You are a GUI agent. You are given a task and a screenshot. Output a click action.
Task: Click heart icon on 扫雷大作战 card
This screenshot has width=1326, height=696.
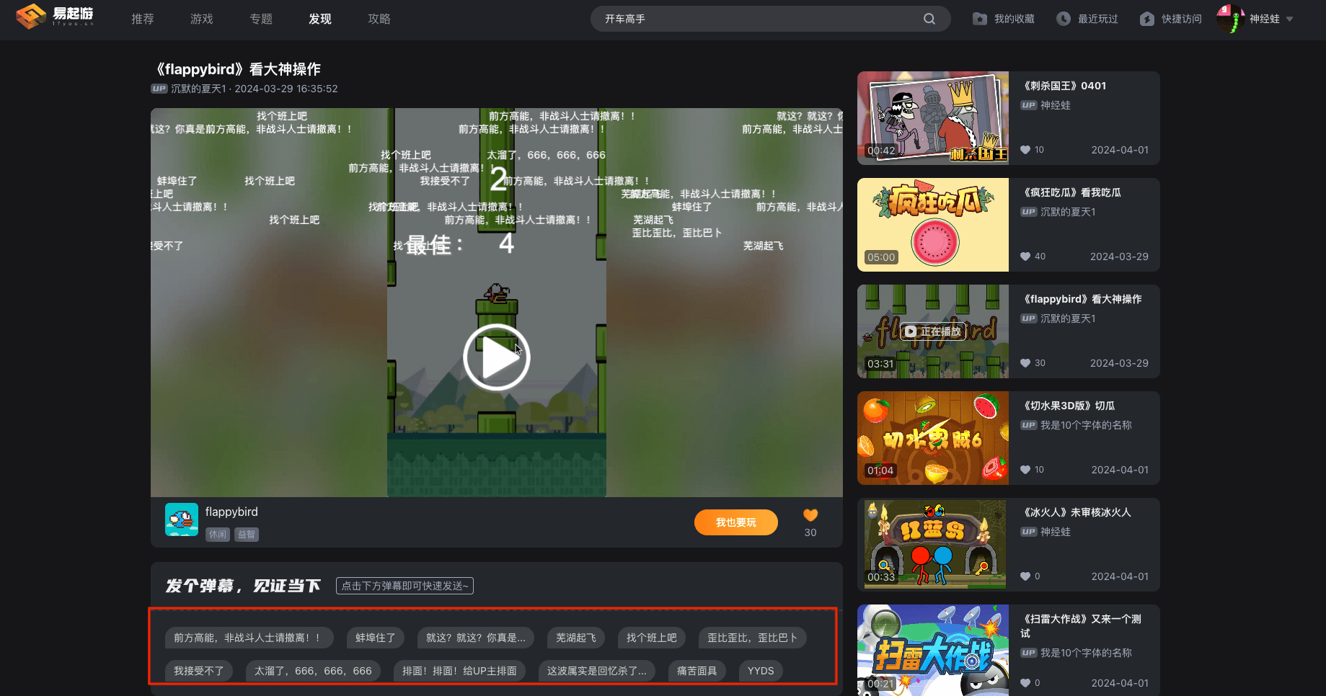1025,683
